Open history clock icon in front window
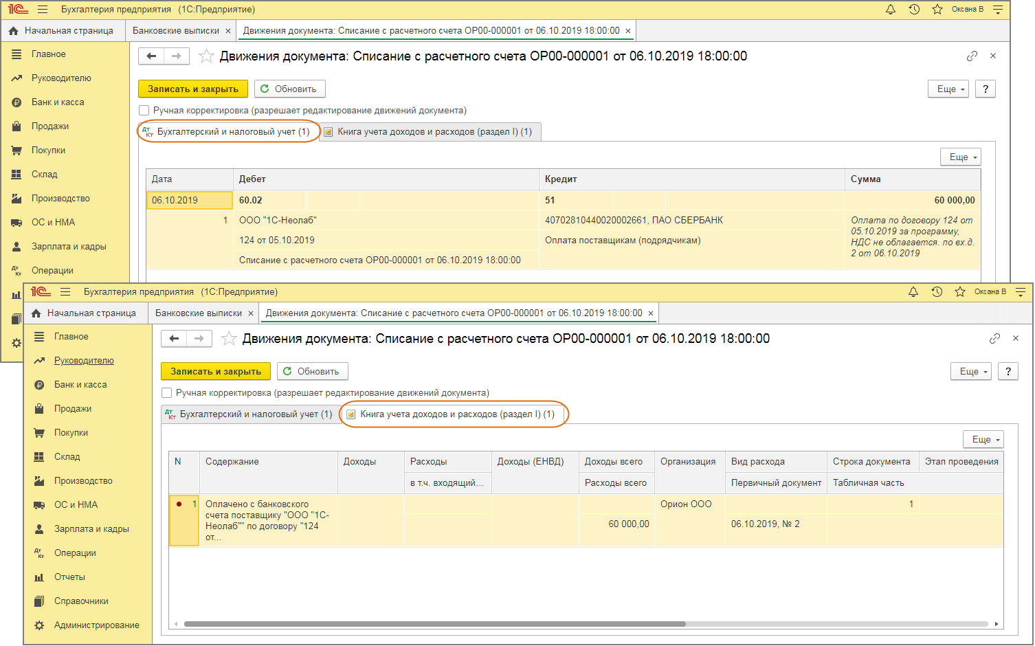1035x646 pixels. point(937,292)
